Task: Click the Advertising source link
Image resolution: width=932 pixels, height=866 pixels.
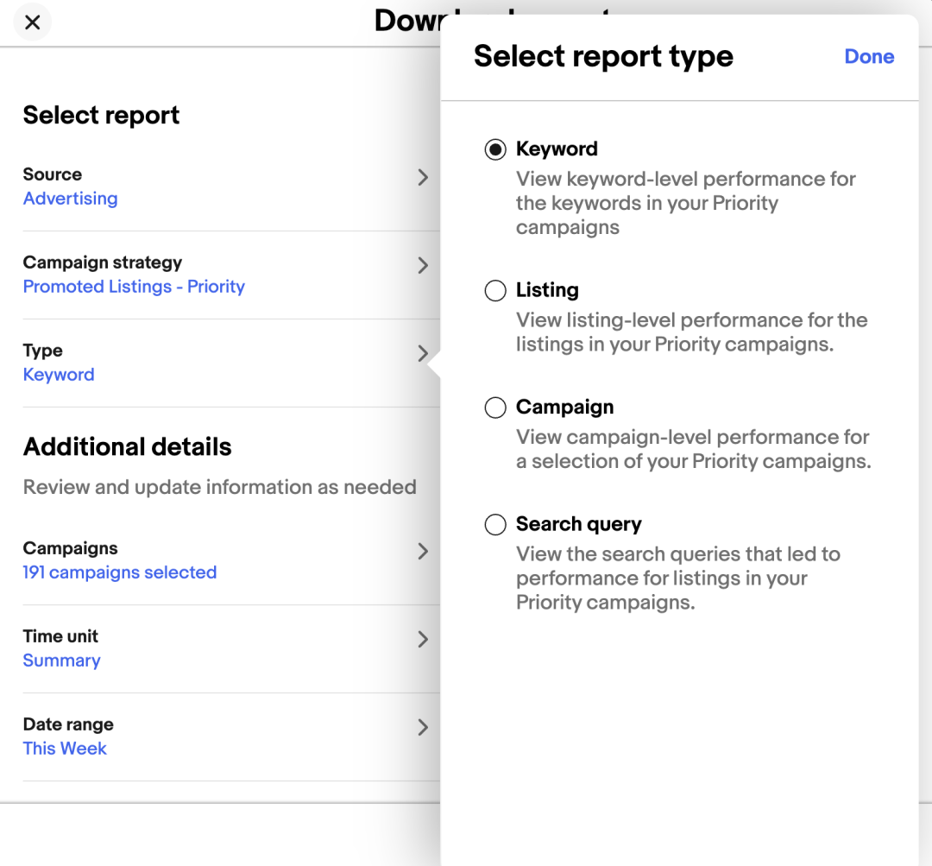Action: (70, 199)
